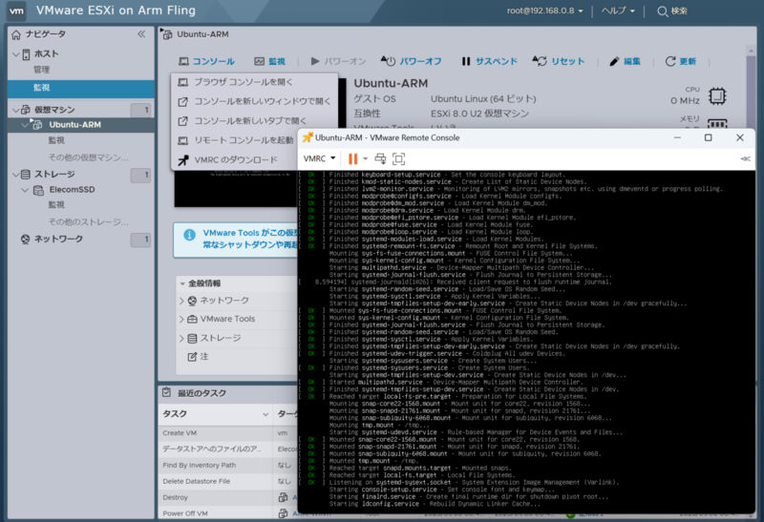Image resolution: width=764 pixels, height=522 pixels.
Task: Click the Create VM task row
Action: [x=227, y=433]
